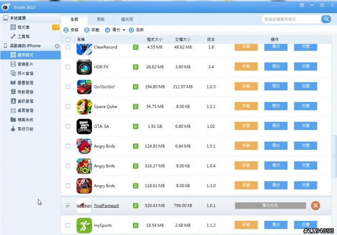The width and height of the screenshot is (337, 235).
Task: Click blue browse button for Space Qube
Action: pyautogui.click(x=305, y=106)
